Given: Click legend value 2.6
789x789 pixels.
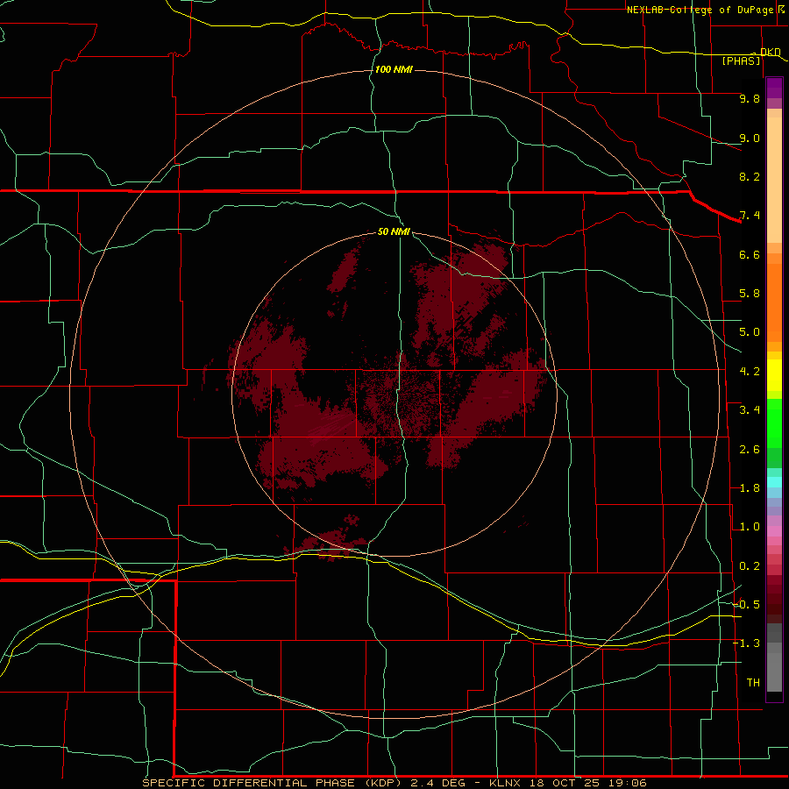Looking at the screenshot, I should coord(750,450).
